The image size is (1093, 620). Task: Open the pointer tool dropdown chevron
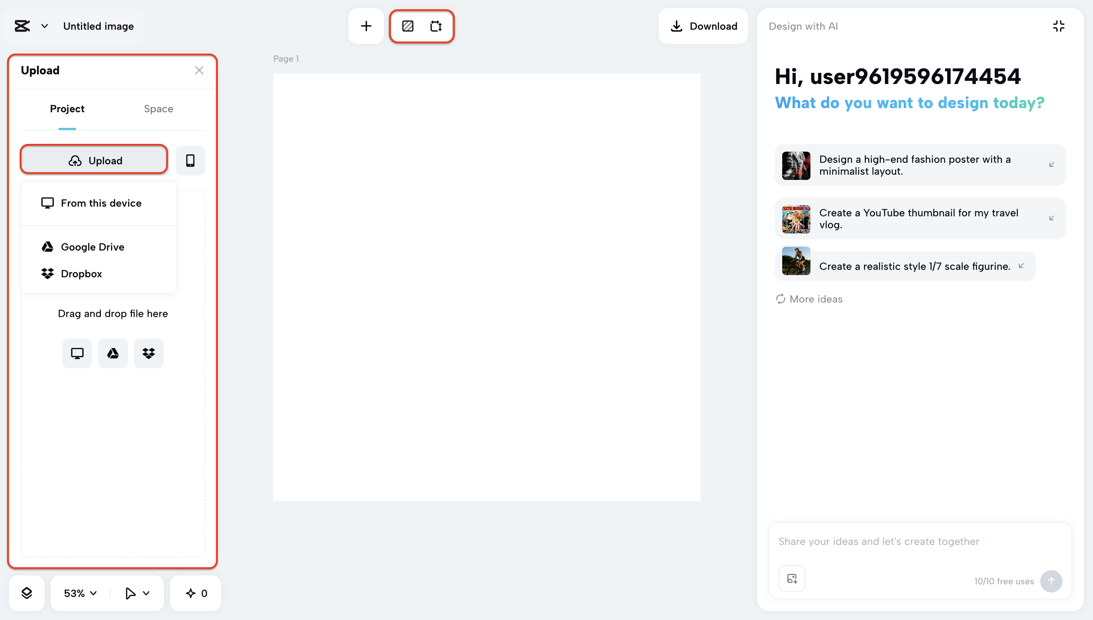[x=146, y=593]
